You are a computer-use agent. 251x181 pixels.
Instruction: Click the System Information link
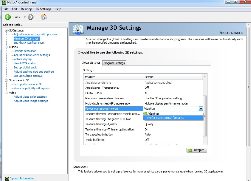[22, 178]
